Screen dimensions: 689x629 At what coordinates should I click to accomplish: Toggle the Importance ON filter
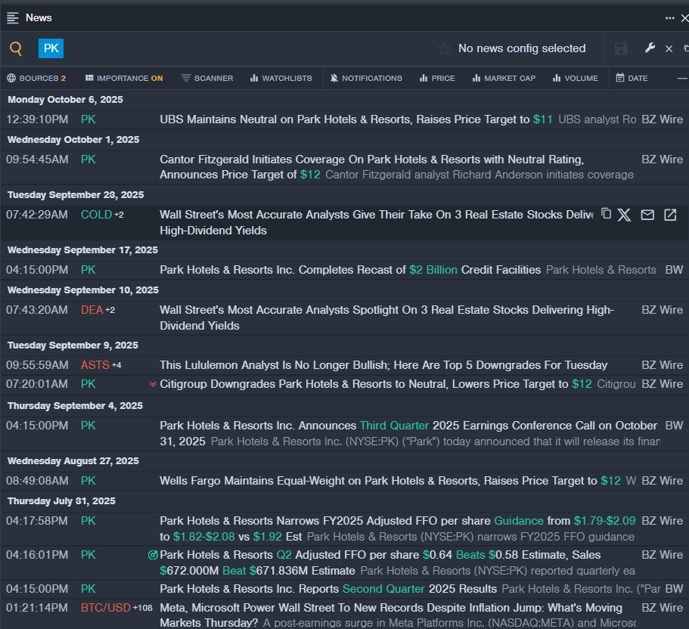pos(124,78)
